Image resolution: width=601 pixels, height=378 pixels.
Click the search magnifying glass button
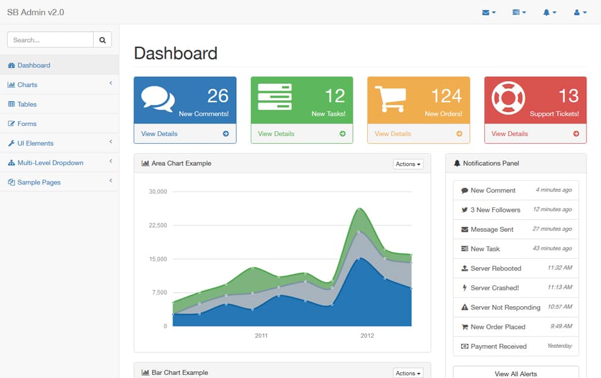[102, 39]
